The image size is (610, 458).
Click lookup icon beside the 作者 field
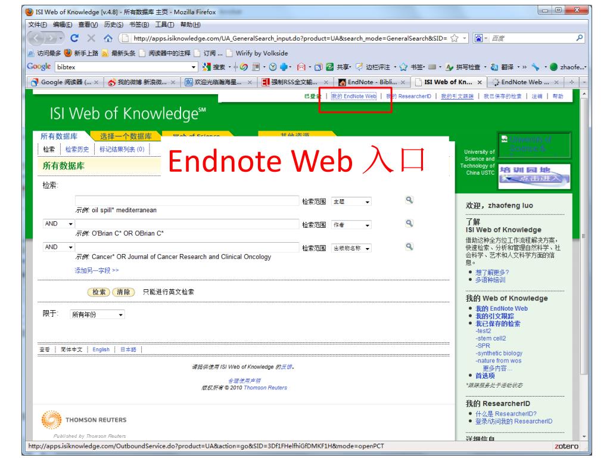pyautogui.click(x=409, y=224)
